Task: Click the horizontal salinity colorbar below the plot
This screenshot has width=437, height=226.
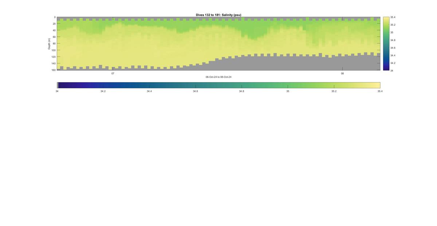Action: coord(219,85)
